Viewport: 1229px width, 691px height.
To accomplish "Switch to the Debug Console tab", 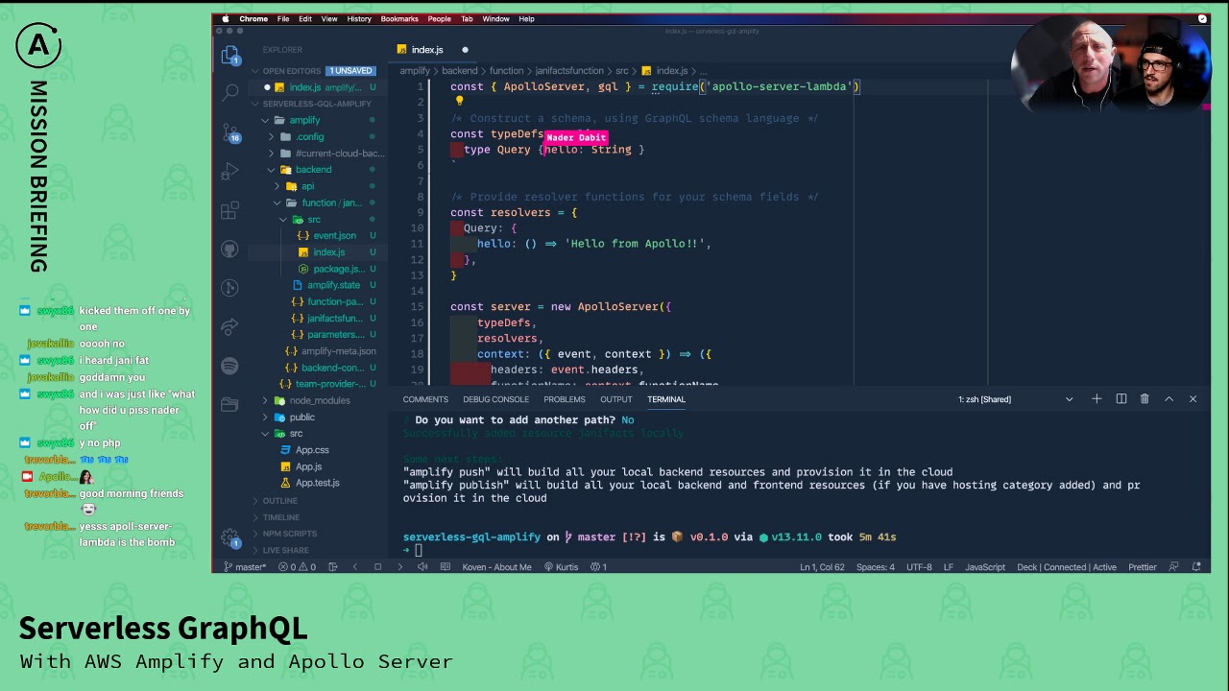I will pyautogui.click(x=495, y=399).
